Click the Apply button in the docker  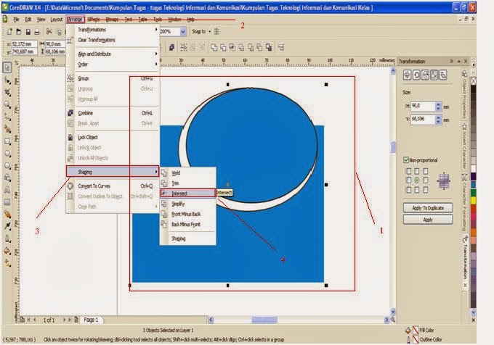click(x=428, y=220)
